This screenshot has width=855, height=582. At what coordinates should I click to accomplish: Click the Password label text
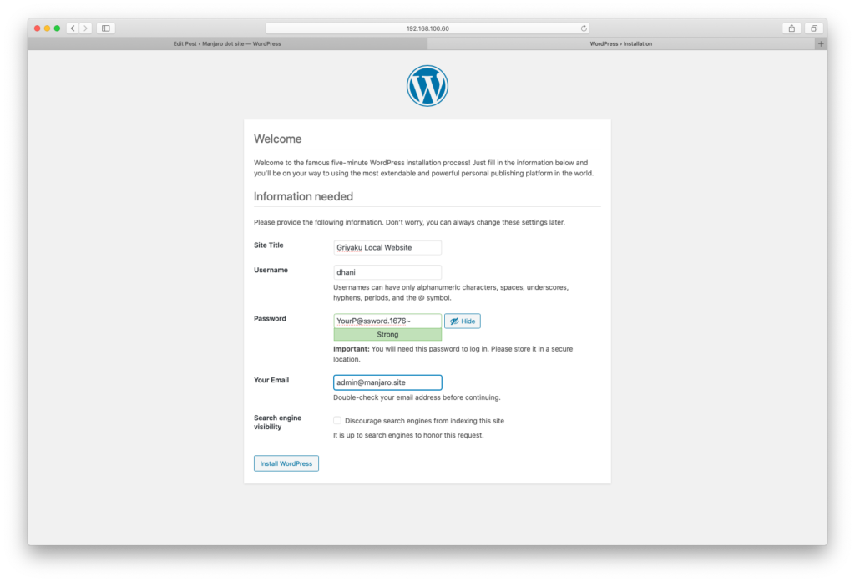270,318
